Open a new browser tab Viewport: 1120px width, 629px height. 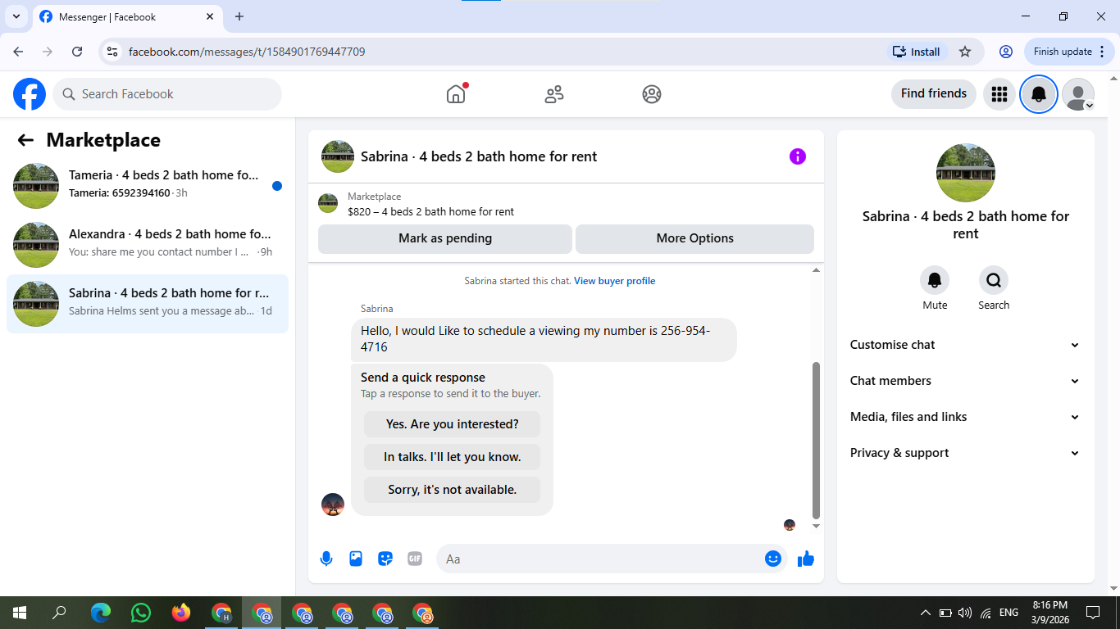click(x=239, y=16)
